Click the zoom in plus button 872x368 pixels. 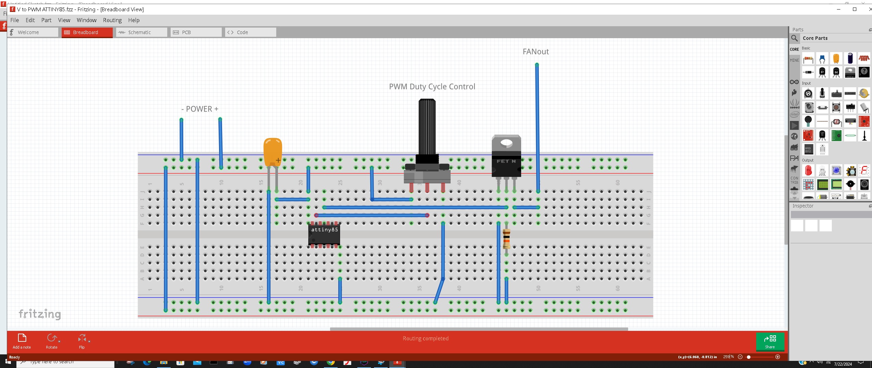pos(778,357)
